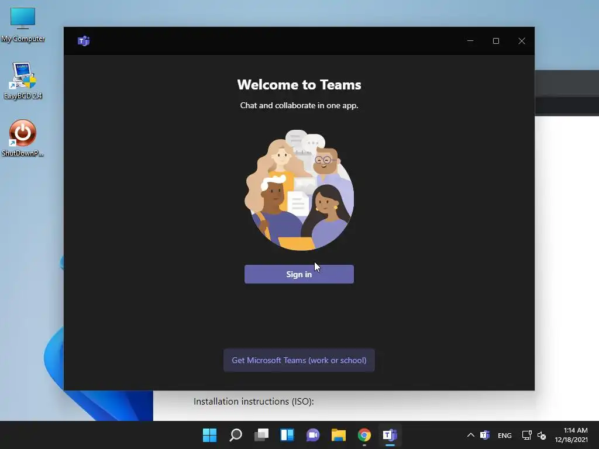Open the Widgets panel from the taskbar
The width and height of the screenshot is (599, 449).
(x=287, y=435)
